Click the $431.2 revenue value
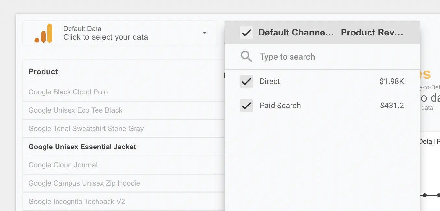 [x=392, y=105]
